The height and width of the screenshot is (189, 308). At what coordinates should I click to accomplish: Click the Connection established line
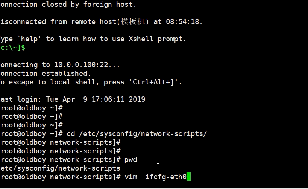45,73
